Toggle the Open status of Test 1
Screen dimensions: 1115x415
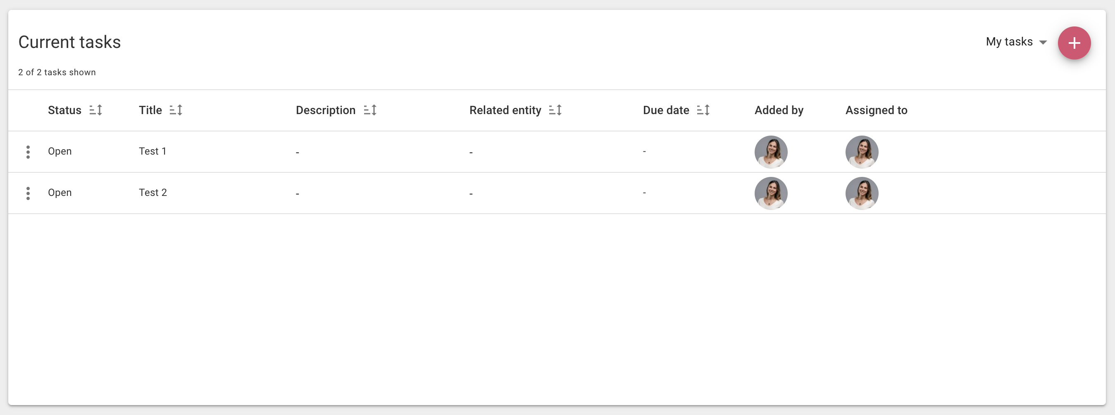click(60, 151)
